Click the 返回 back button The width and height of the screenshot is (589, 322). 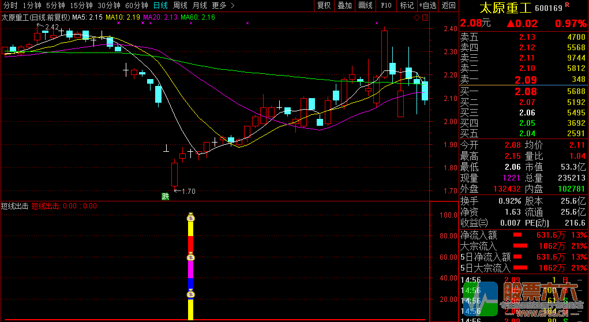(448, 6)
